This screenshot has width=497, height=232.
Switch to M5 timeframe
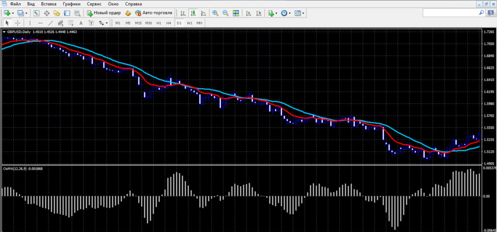coord(128,23)
